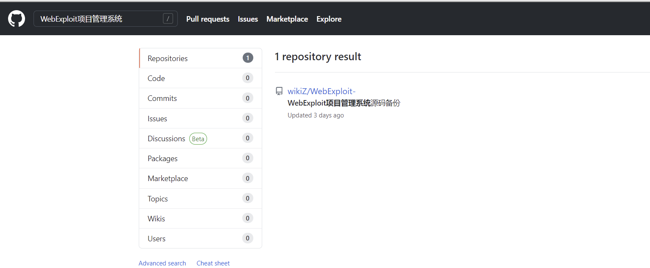This screenshot has width=650, height=268.
Task: Go to Issues in the header
Action: [x=248, y=19]
